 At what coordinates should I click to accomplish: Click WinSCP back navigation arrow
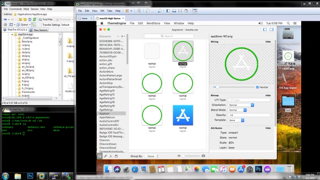click(x=5, y=19)
